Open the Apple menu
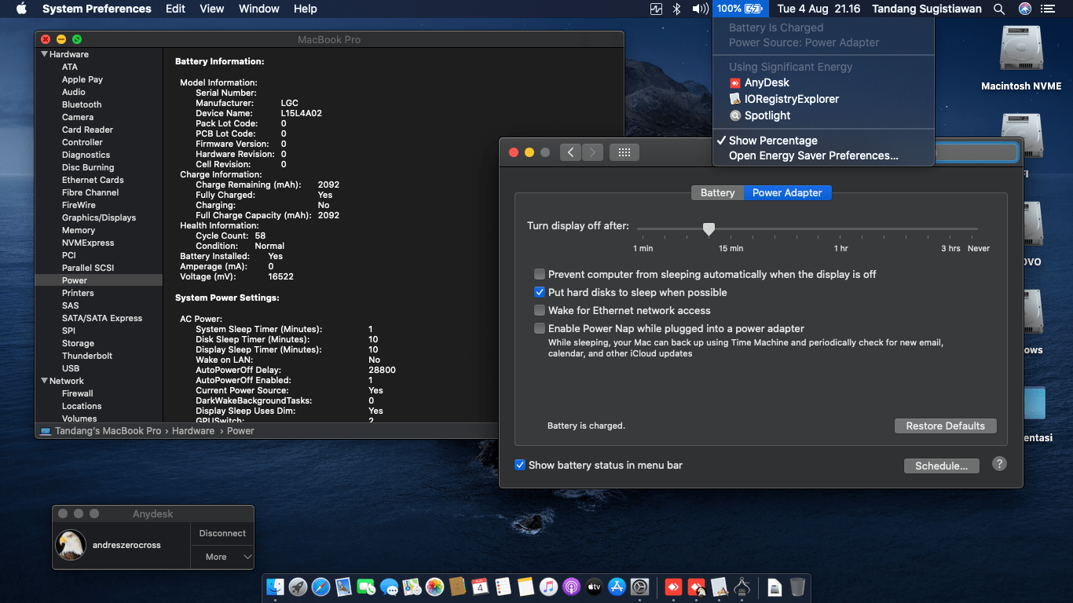The width and height of the screenshot is (1073, 603). click(21, 9)
